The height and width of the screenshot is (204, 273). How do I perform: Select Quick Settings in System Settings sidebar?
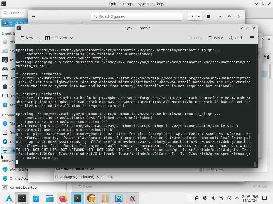tap(15, 23)
